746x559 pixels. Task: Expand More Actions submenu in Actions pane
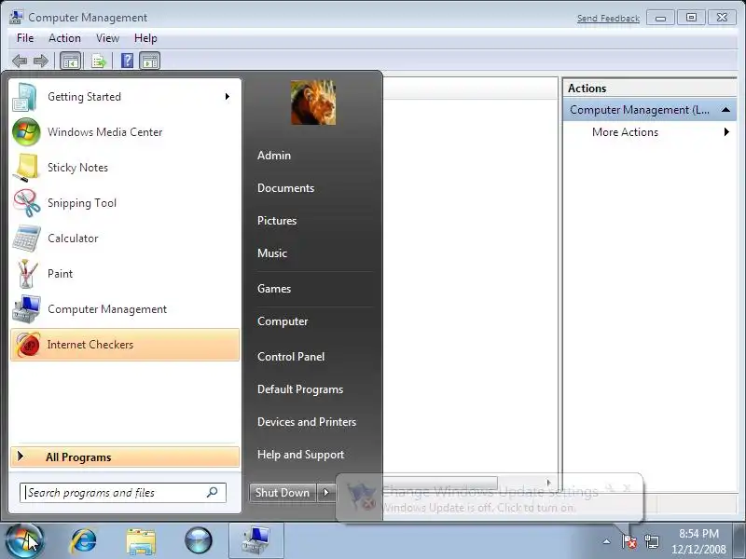(726, 132)
